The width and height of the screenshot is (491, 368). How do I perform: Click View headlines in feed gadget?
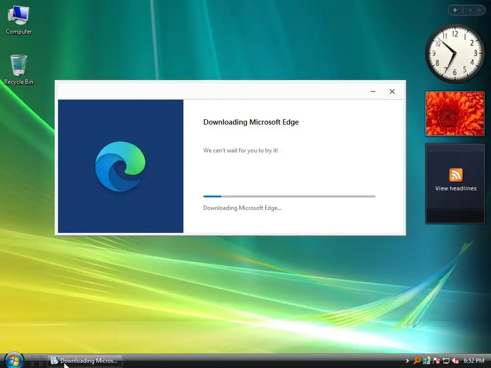(x=456, y=188)
